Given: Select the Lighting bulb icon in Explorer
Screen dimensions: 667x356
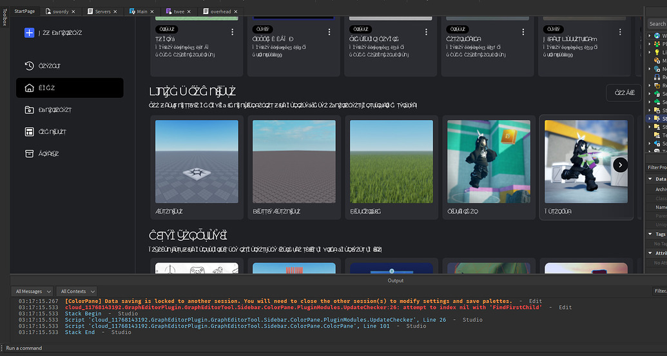Looking at the screenshot, I should click(657, 52).
